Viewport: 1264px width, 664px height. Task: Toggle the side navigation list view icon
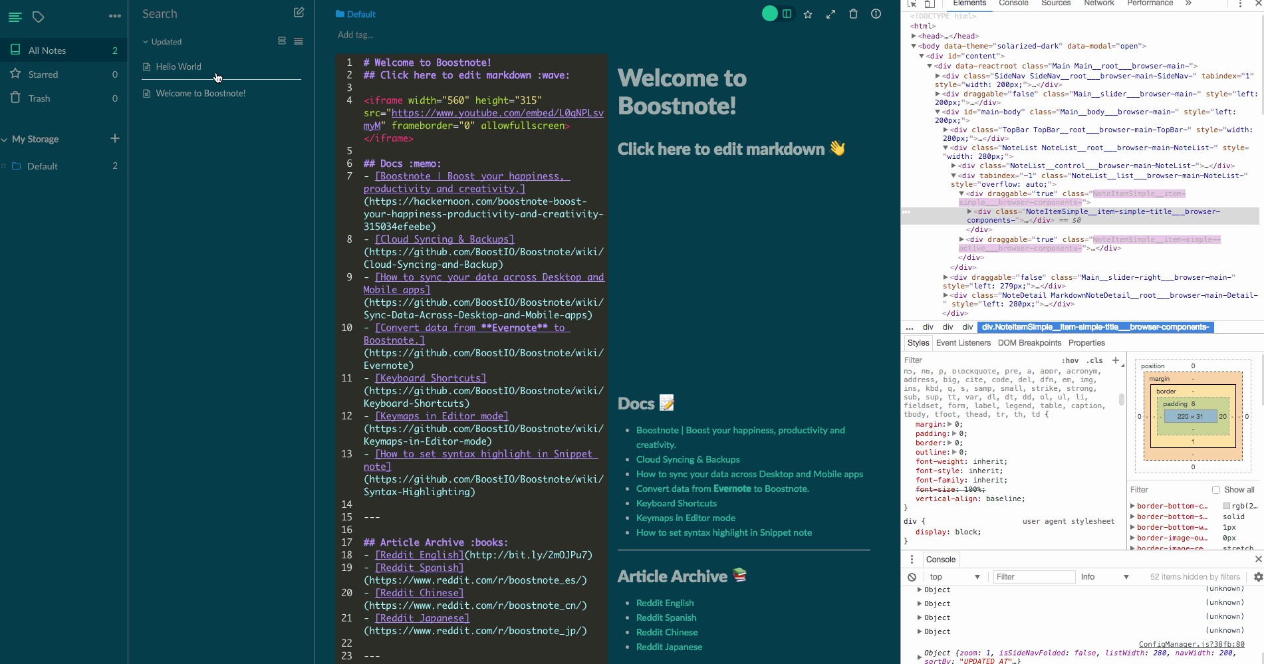tap(15, 17)
